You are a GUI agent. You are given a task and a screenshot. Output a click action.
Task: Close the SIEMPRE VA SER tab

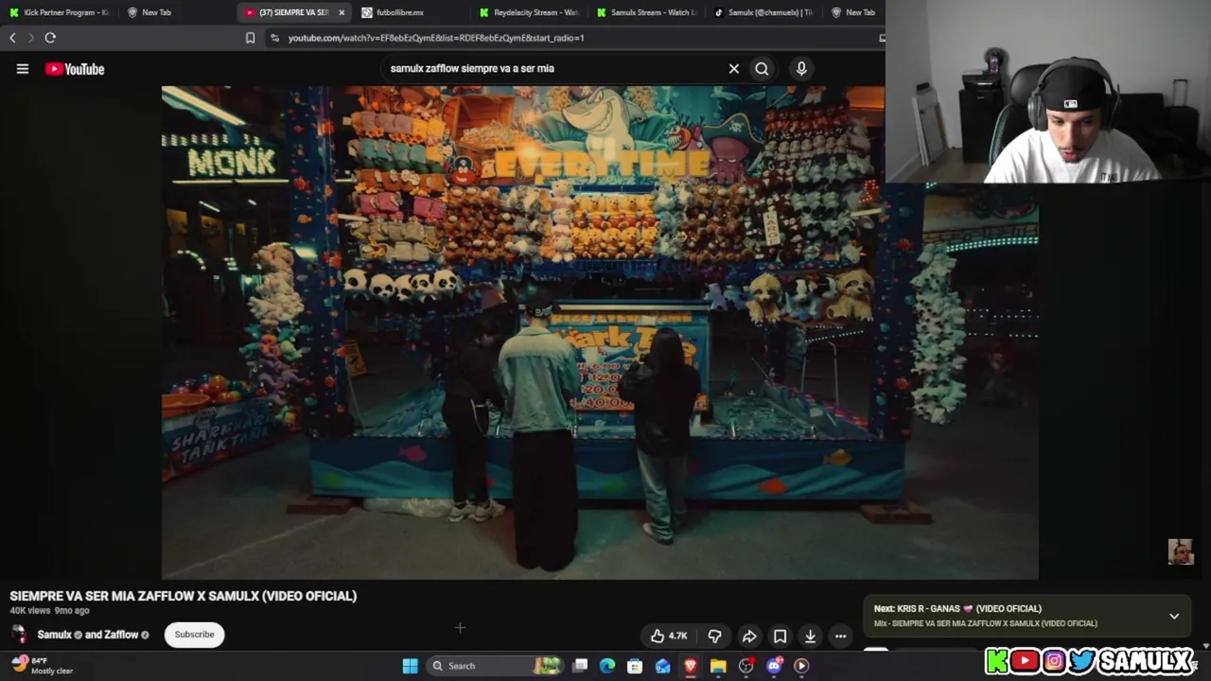coord(342,12)
